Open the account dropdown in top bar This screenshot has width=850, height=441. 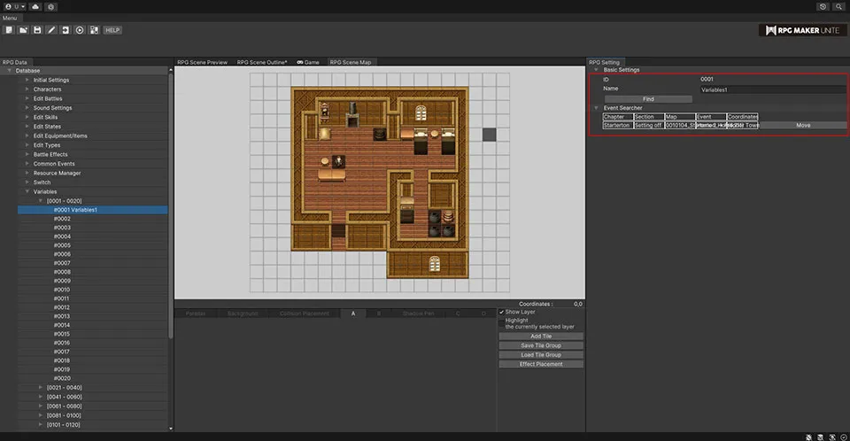(x=14, y=6)
